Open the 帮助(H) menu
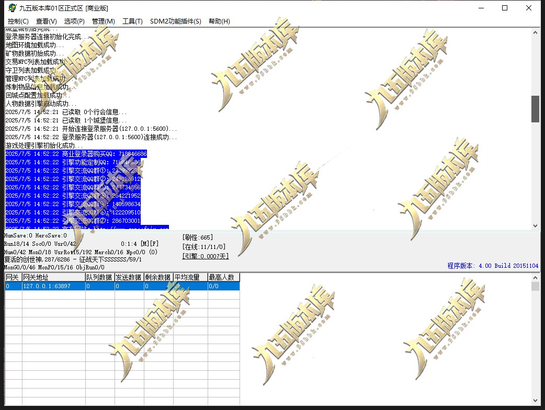The image size is (545, 410). click(219, 21)
